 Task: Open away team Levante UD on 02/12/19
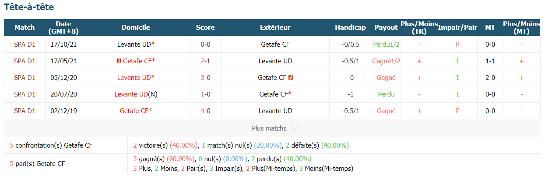[275, 111]
